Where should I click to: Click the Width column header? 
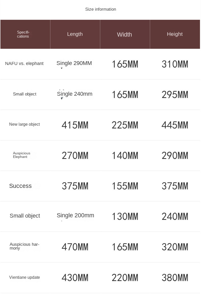(124, 35)
